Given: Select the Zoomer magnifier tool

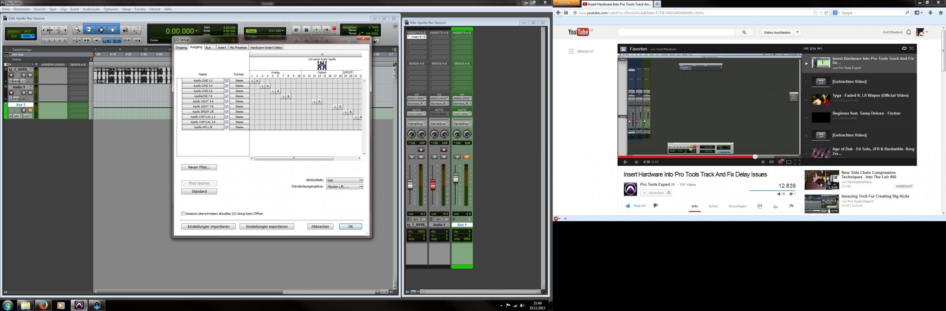Looking at the screenshot, I should point(77,30).
